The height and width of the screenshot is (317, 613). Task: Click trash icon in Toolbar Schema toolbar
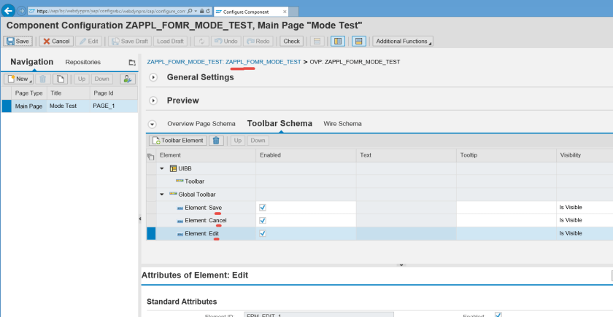(x=216, y=141)
